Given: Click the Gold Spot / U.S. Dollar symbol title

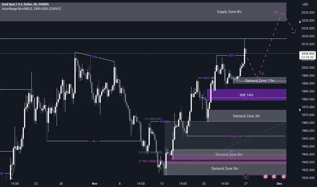Looking at the screenshot, I should [x=25, y=4].
